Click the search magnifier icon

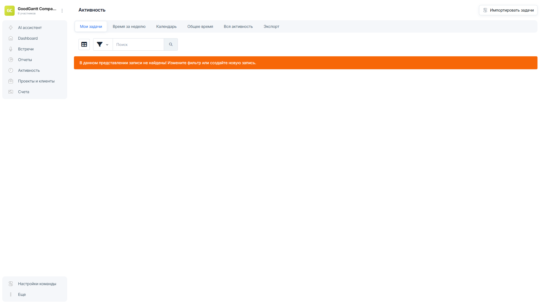[171, 44]
